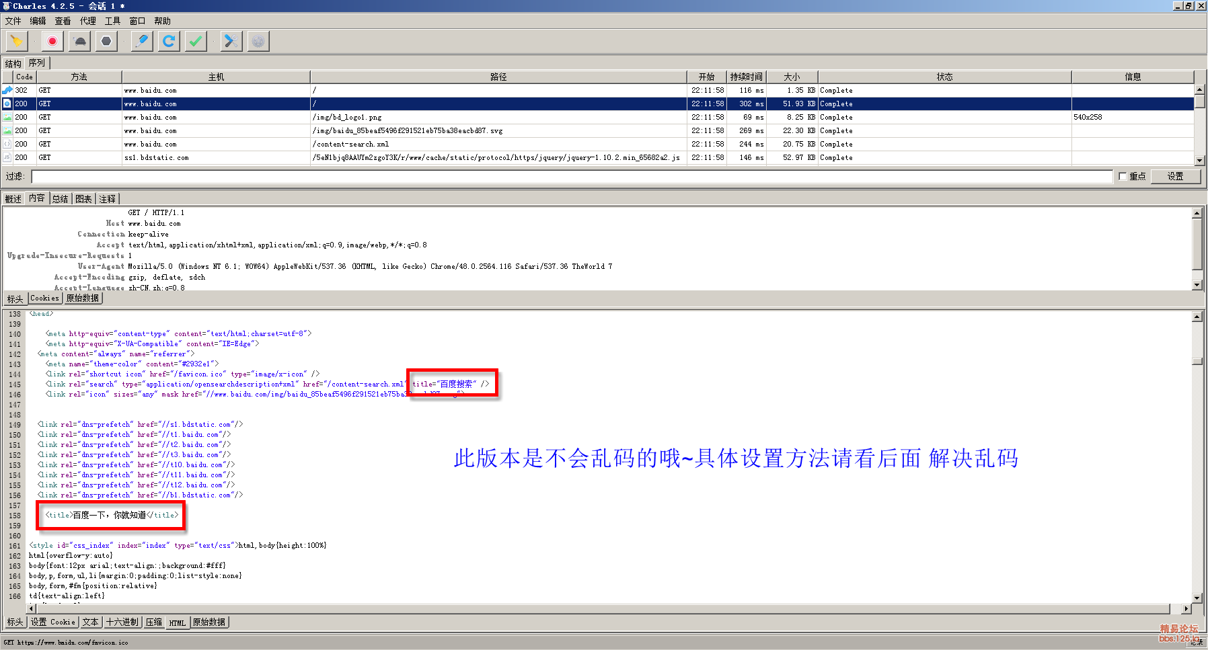Open the 代理 menu

(87, 21)
